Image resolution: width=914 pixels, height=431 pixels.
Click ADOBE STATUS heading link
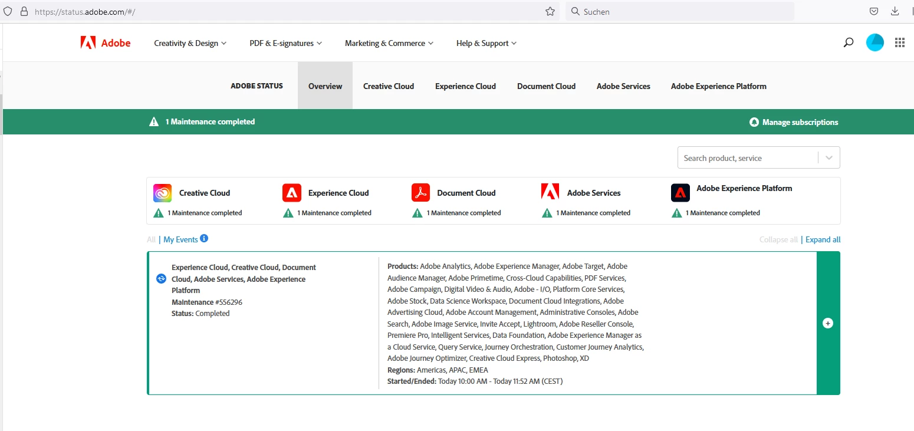coord(257,86)
